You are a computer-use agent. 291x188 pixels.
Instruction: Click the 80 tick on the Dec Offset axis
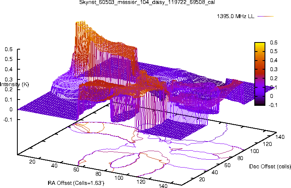240,158
